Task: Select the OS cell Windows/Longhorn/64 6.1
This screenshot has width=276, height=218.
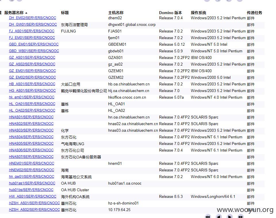Action: click(213, 196)
